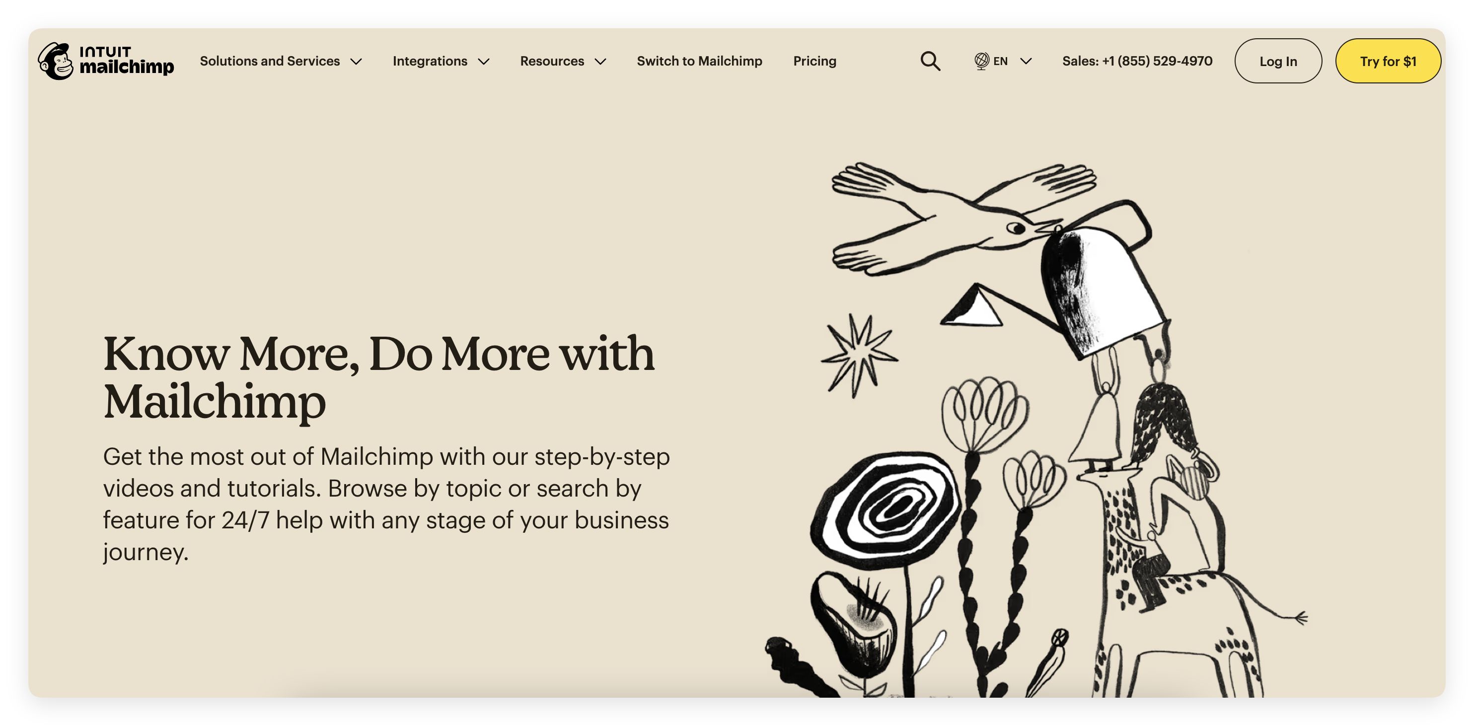This screenshot has width=1474, height=726.
Task: Expand the Resources chevron arrow
Action: pyautogui.click(x=600, y=61)
